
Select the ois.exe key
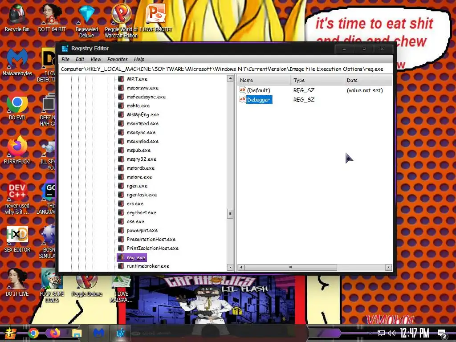(135, 204)
